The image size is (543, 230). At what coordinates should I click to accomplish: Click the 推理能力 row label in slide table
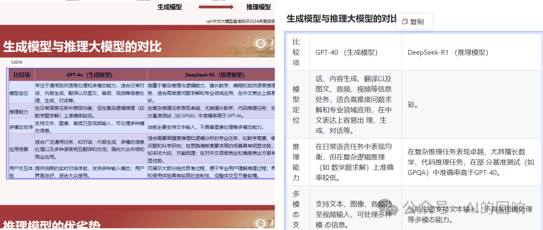(22, 111)
